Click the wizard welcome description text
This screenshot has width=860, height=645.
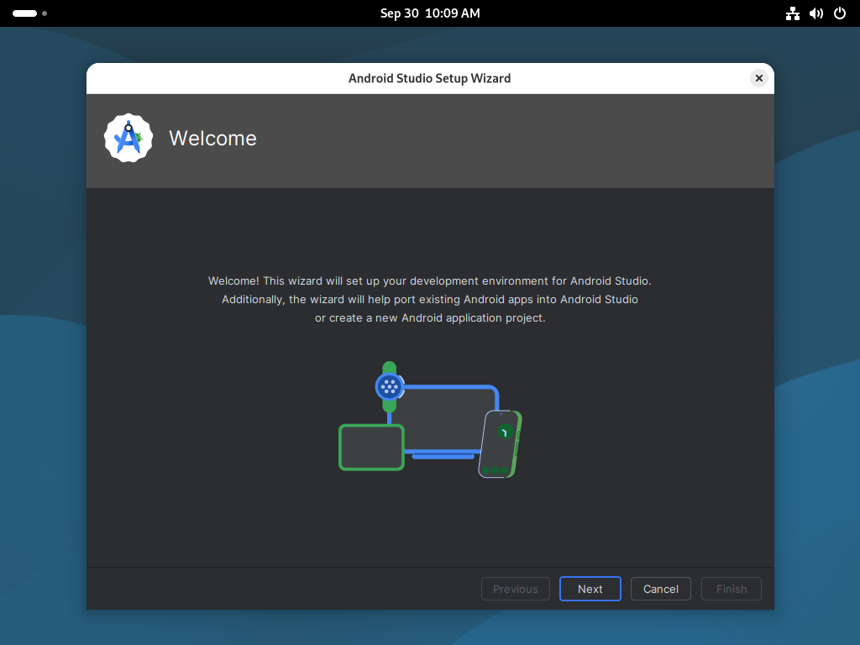[x=429, y=299]
